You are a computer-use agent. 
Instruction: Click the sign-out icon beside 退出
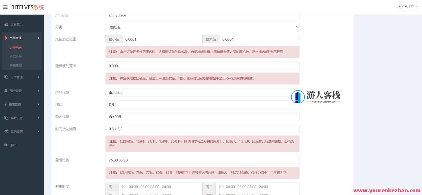[6, 145]
